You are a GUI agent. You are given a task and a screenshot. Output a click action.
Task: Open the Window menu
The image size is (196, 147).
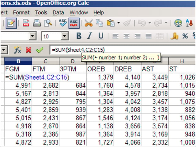pyautogui.click(x=79, y=13)
